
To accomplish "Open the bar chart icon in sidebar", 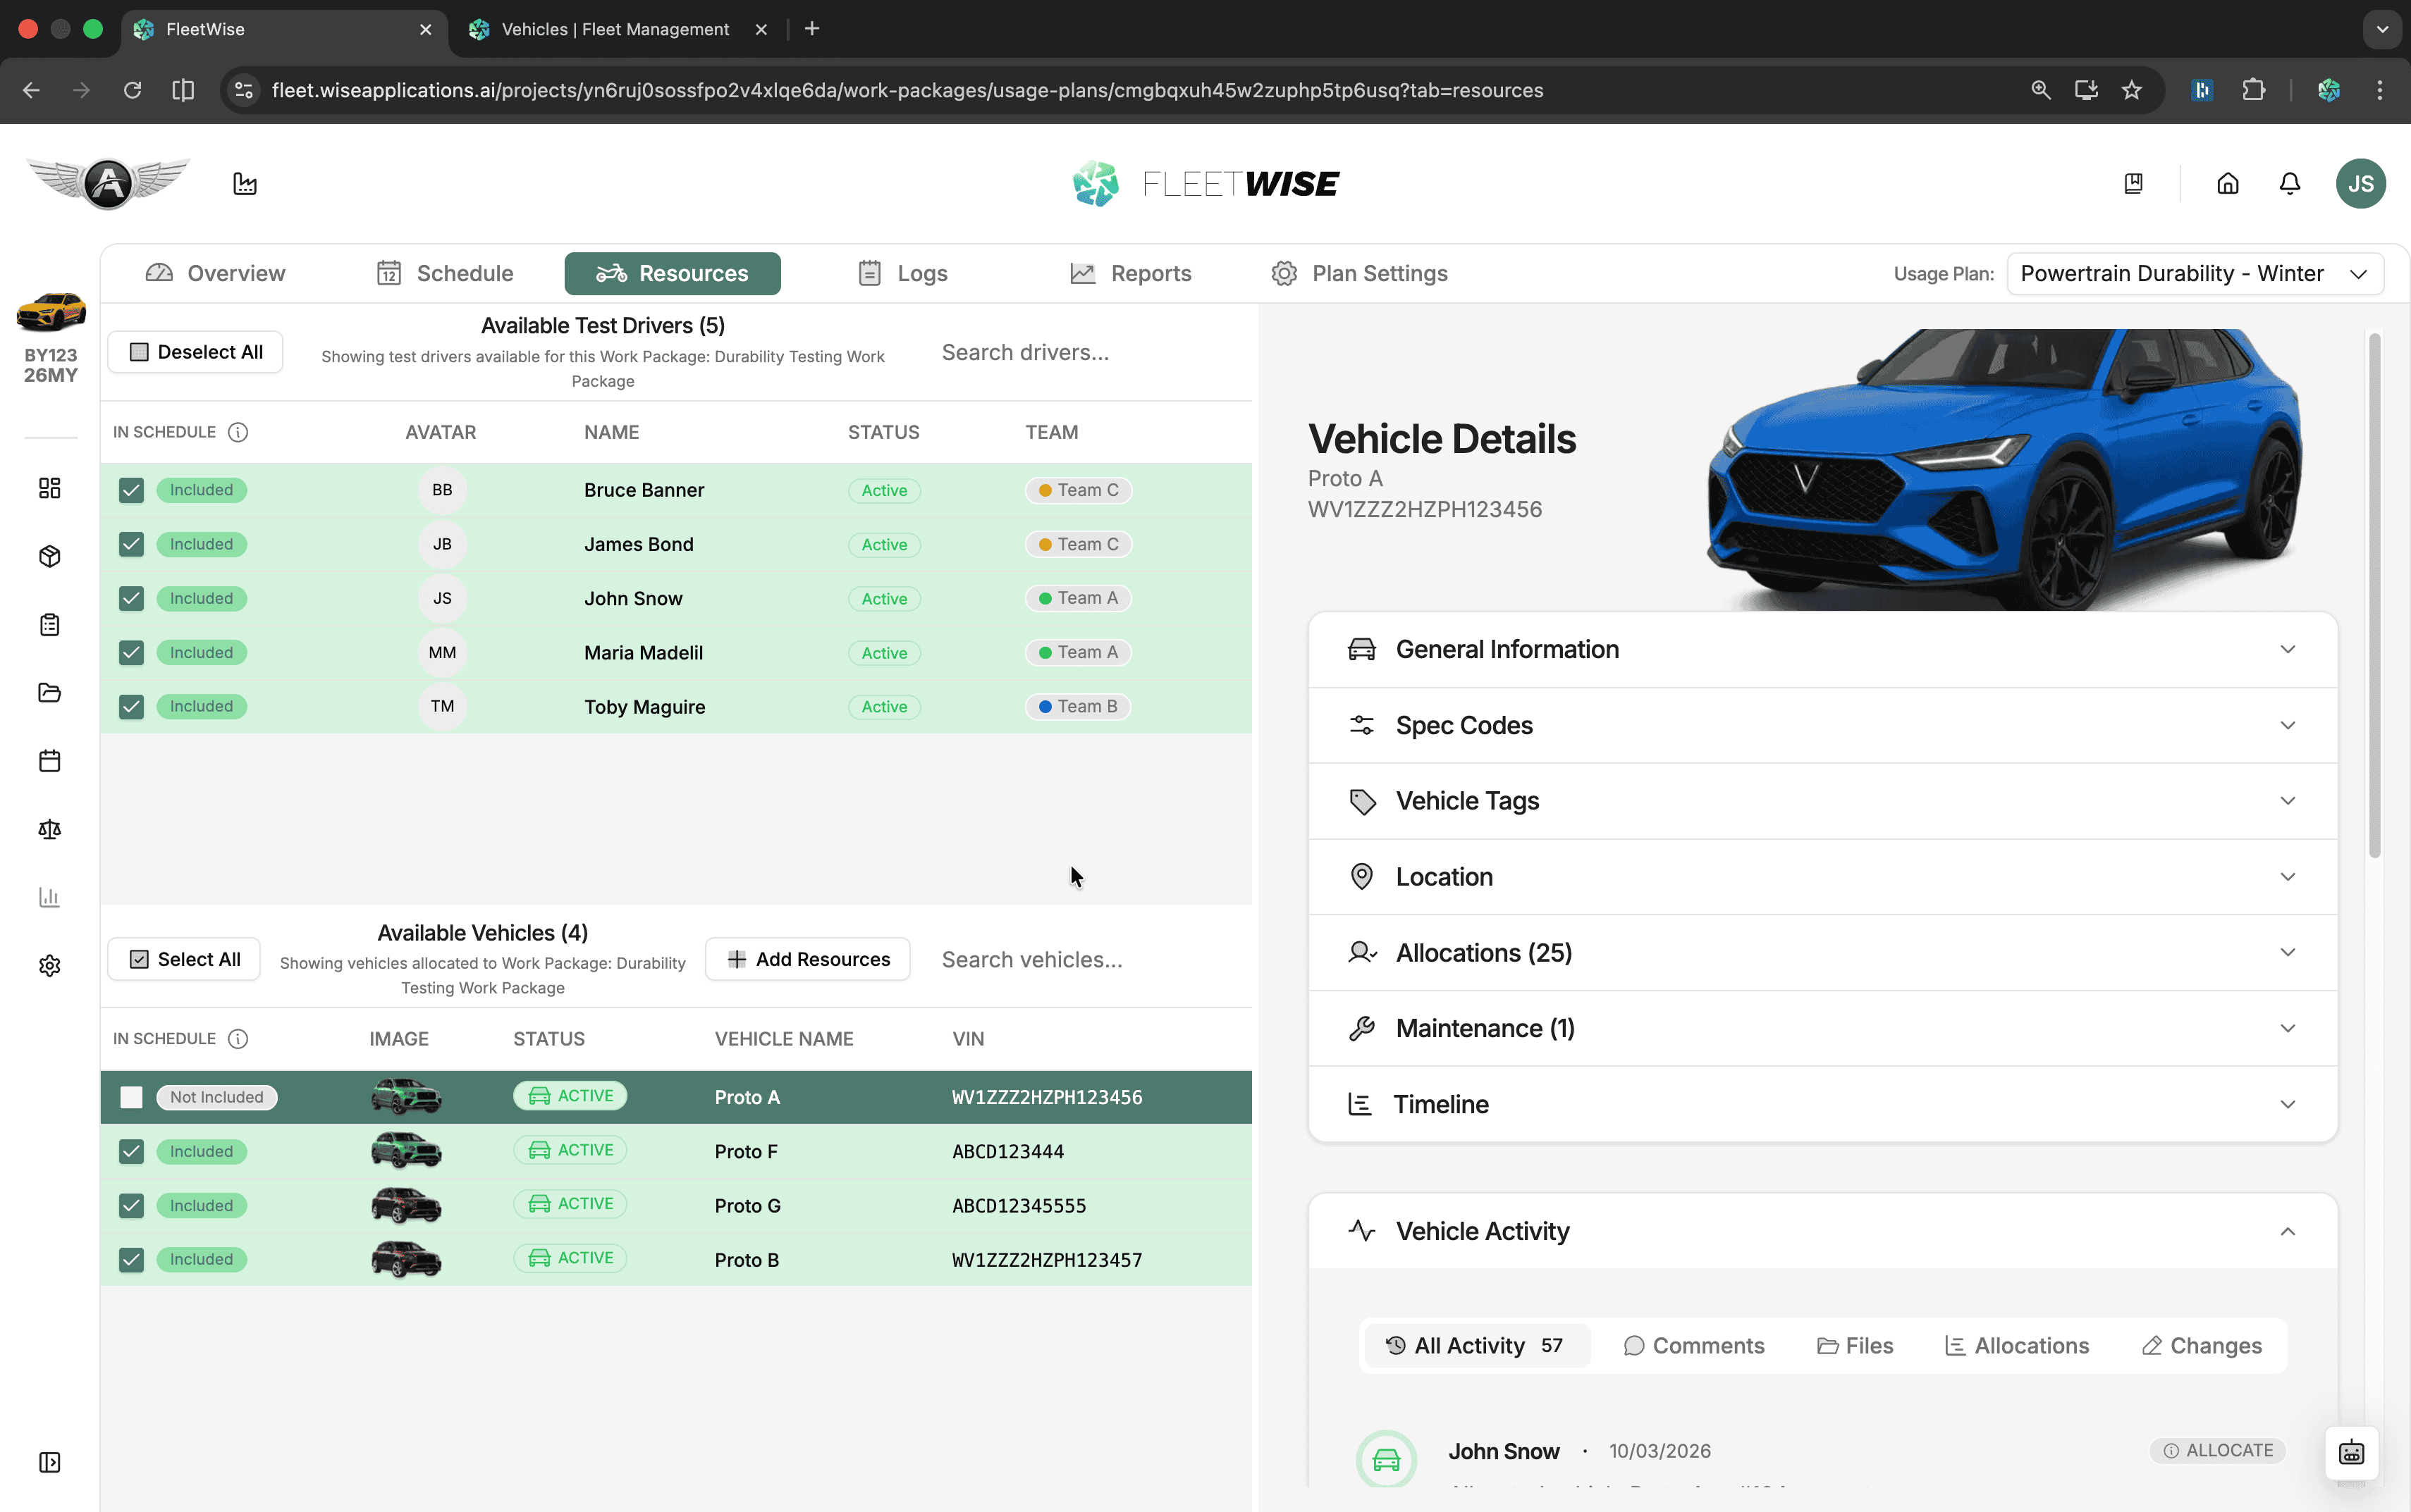I will click(50, 897).
